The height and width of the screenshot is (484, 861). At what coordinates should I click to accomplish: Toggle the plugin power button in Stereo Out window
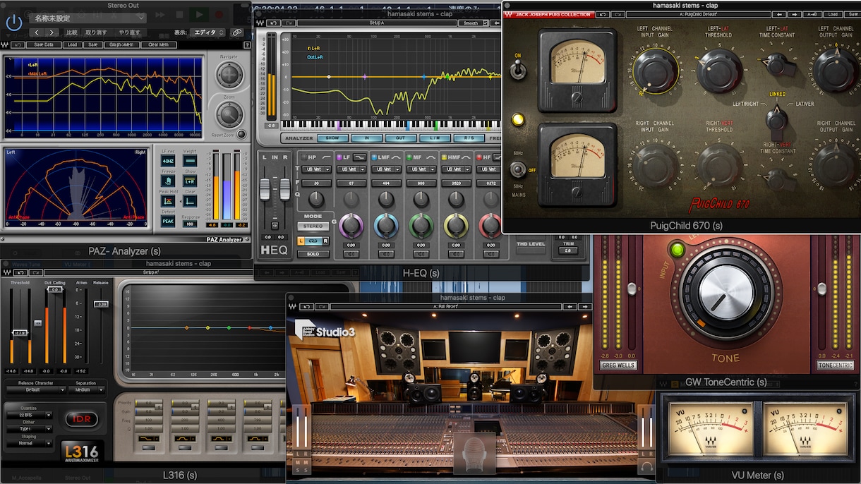click(14, 22)
